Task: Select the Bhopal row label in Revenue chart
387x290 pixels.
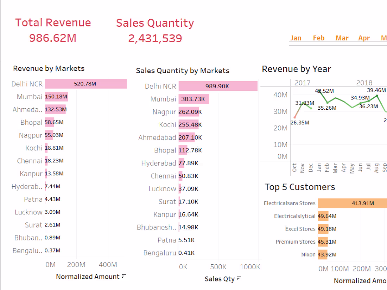Action: tap(31, 122)
